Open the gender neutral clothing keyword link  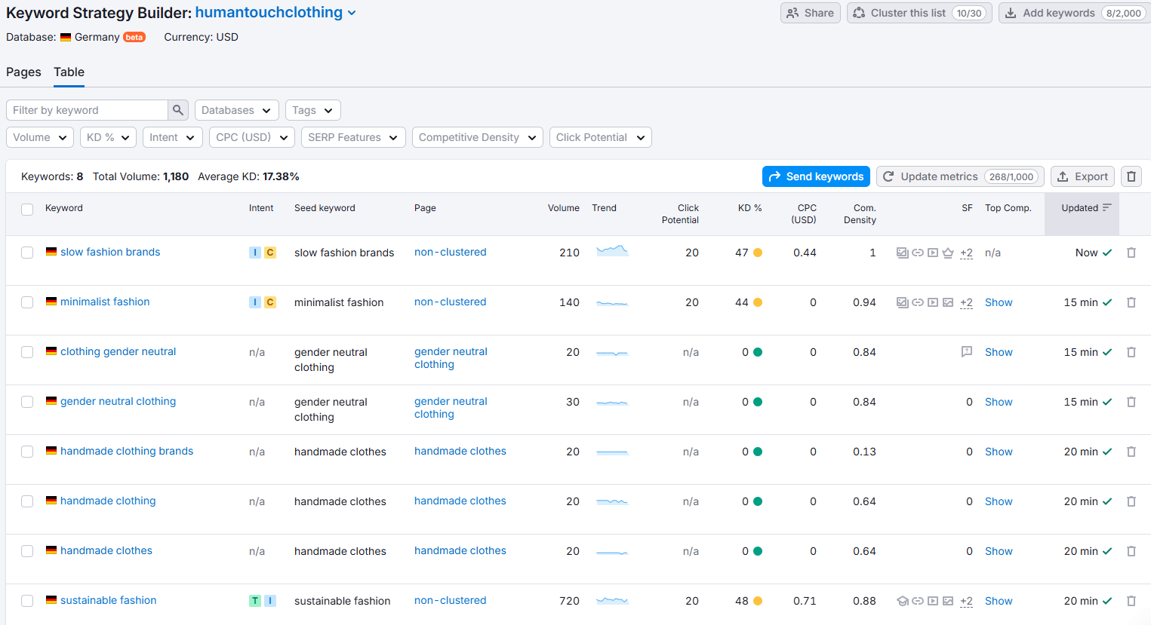[x=118, y=401]
